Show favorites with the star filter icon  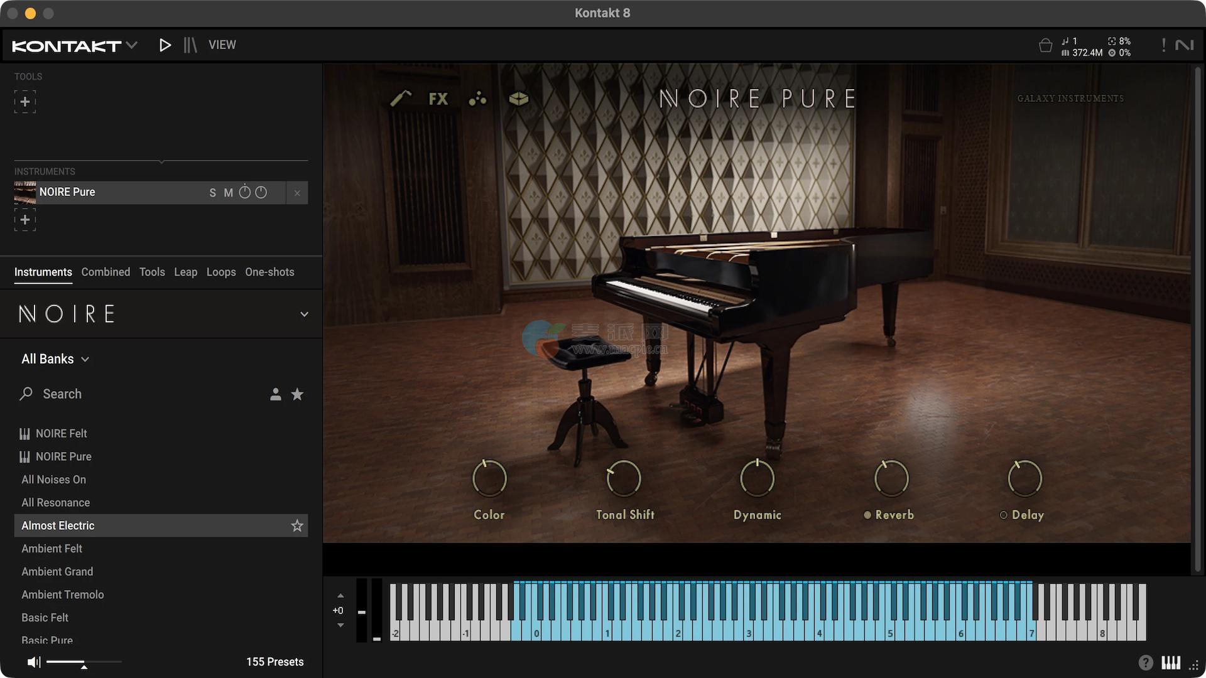tap(297, 394)
